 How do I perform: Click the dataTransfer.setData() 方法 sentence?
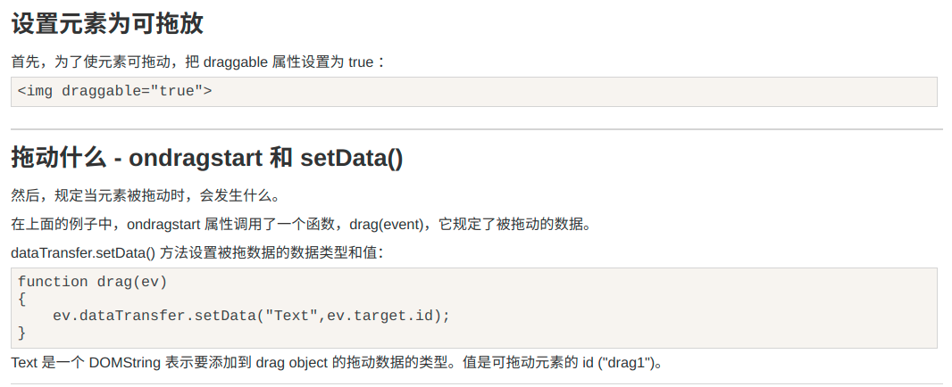197,253
